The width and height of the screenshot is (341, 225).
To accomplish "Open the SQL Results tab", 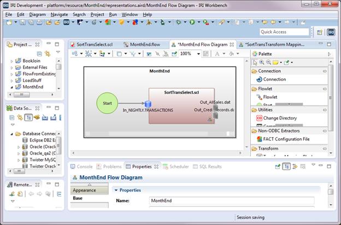I will [x=207, y=167].
